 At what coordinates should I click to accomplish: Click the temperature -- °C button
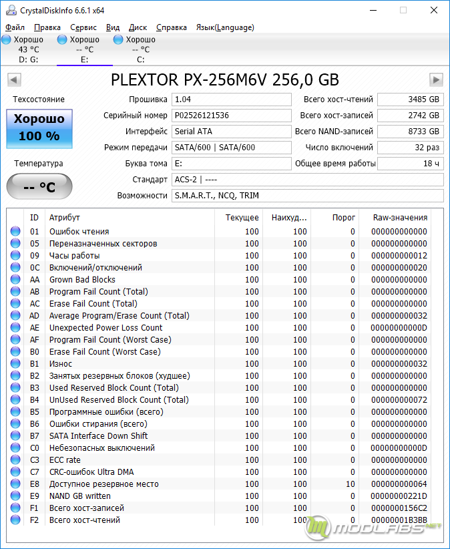click(39, 186)
